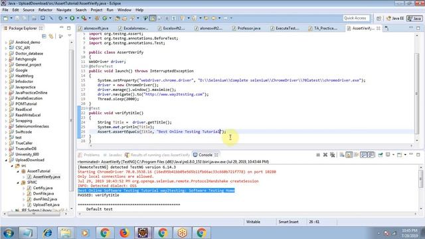Click Remove All Terminated Launches icon
The height and width of the screenshot is (239, 425).
332,155
